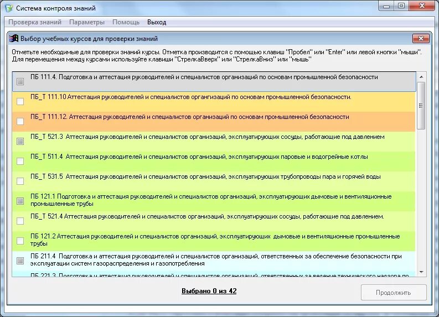Open the Параметры menu
The image size is (439, 317).
click(87, 22)
